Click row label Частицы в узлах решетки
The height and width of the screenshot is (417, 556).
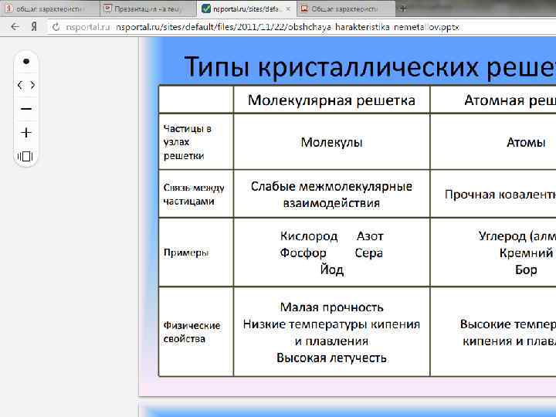(187, 142)
